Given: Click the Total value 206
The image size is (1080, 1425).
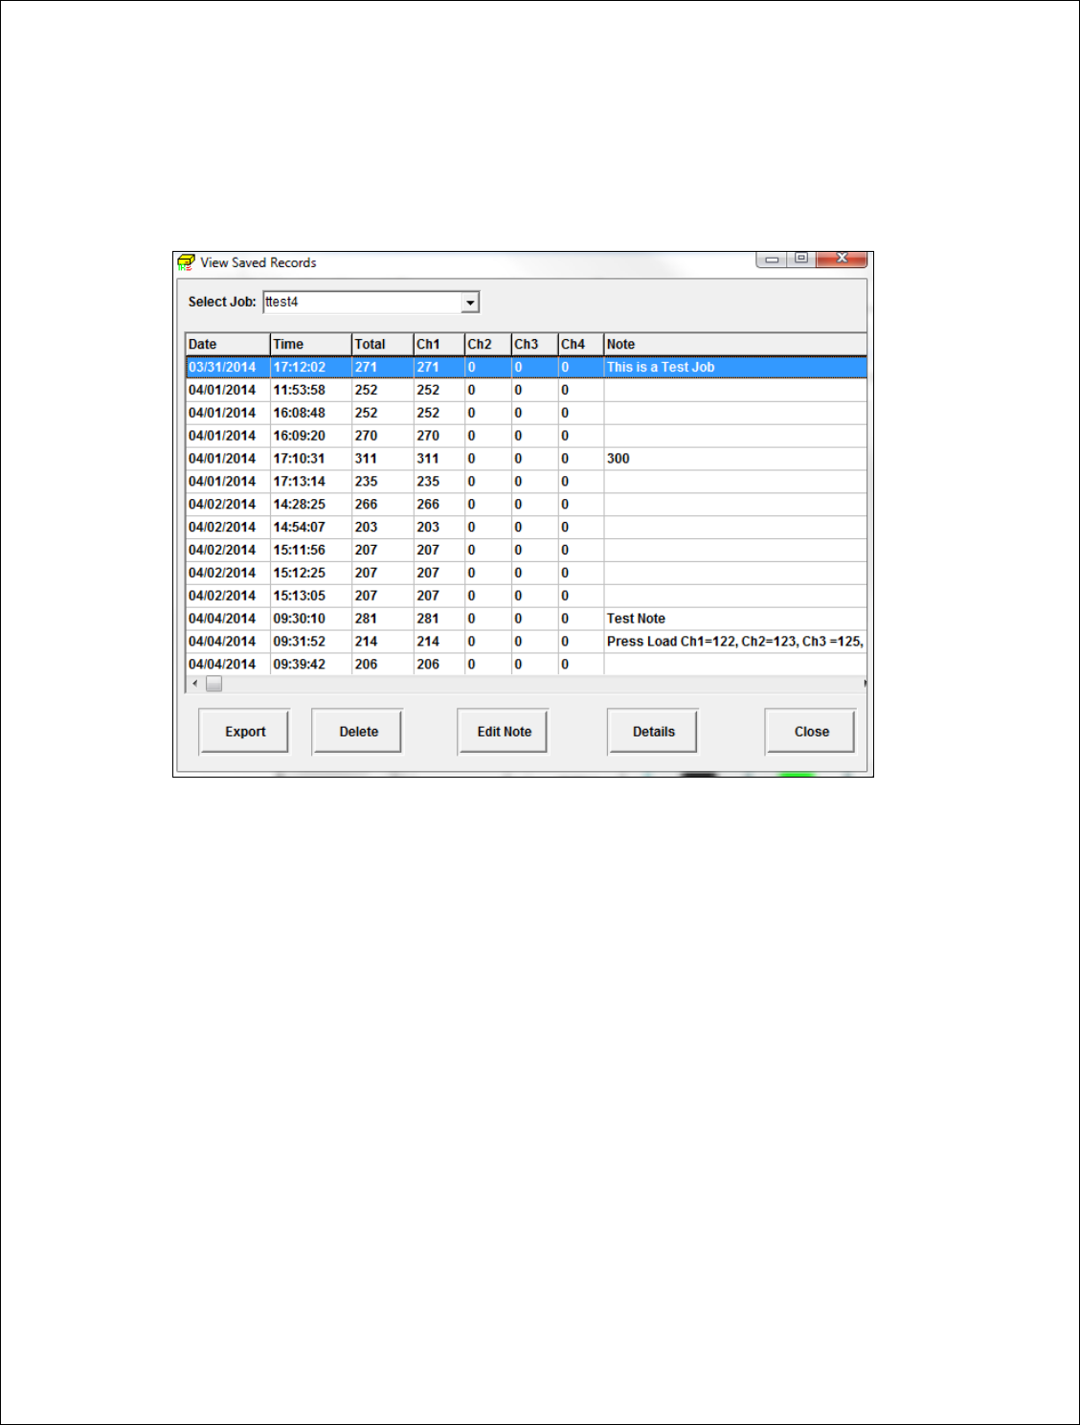Looking at the screenshot, I should (366, 665).
